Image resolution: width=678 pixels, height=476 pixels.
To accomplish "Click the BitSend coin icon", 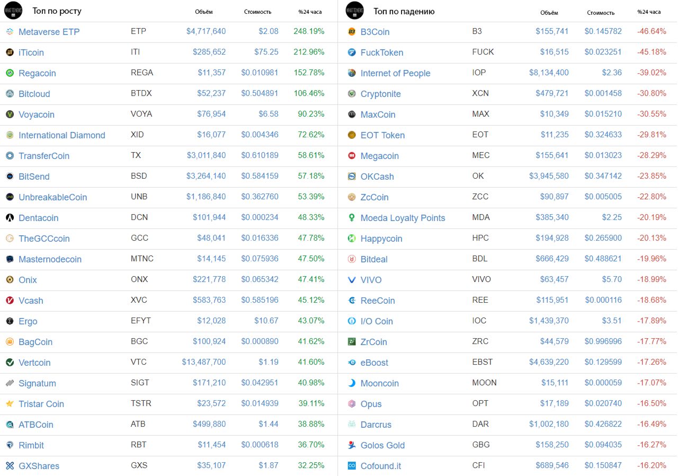I will 10,177.
